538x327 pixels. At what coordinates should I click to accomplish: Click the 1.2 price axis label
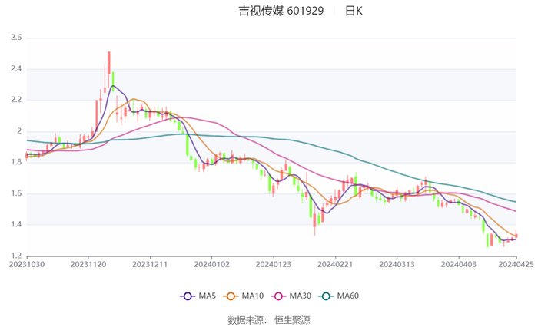[x=15, y=256]
